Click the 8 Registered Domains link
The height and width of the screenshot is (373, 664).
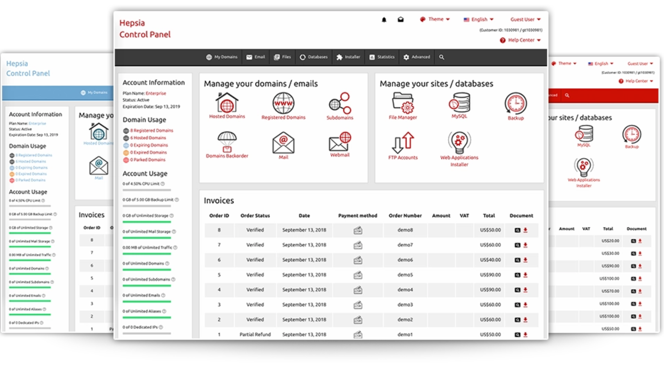(x=152, y=131)
